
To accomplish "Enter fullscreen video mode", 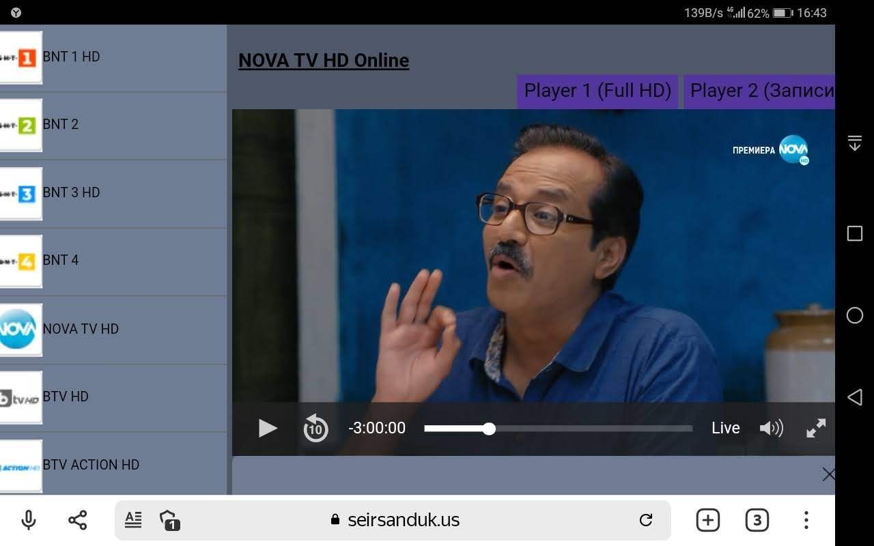I will [x=816, y=428].
